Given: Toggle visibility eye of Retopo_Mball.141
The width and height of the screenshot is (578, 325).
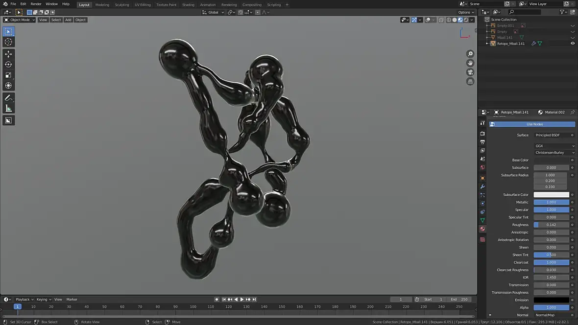Looking at the screenshot, I should pyautogui.click(x=573, y=44).
